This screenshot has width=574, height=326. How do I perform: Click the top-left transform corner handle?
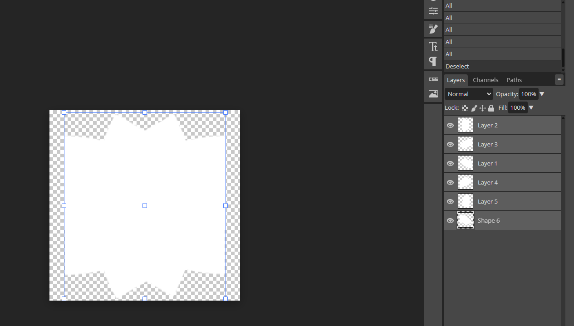[64, 112]
